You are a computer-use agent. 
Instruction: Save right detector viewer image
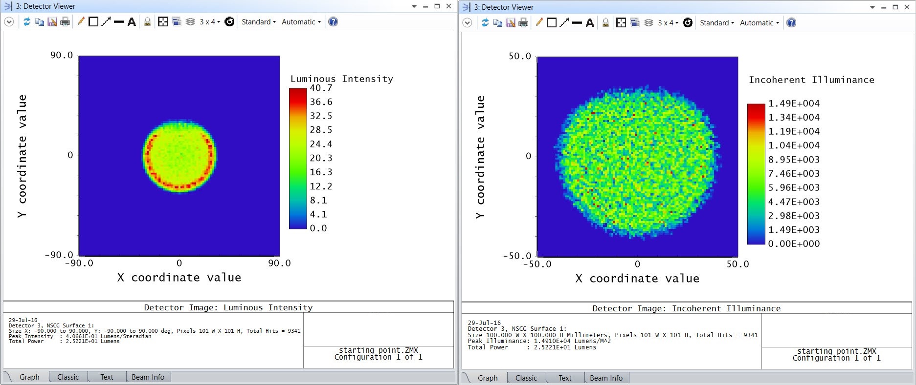(511, 23)
